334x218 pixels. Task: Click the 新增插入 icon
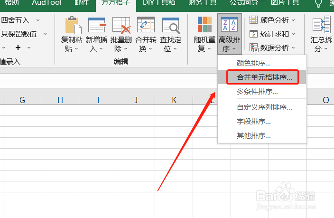pos(97,25)
